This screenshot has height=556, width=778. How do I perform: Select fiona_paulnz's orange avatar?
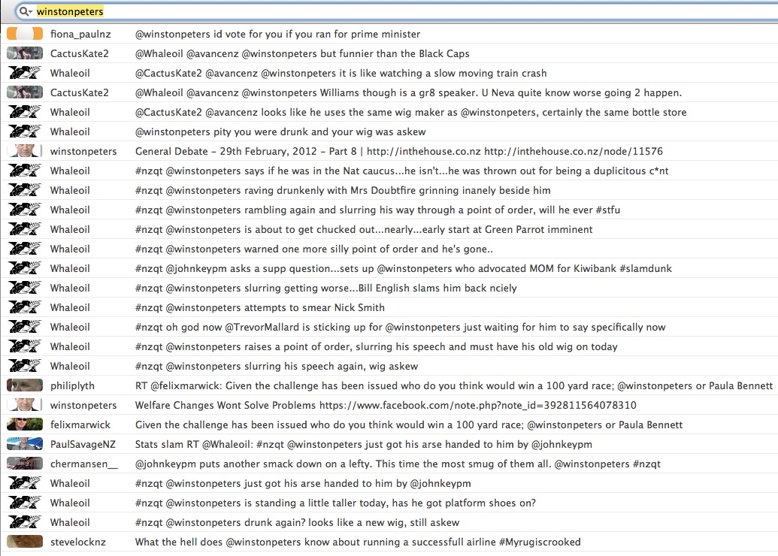click(x=25, y=34)
